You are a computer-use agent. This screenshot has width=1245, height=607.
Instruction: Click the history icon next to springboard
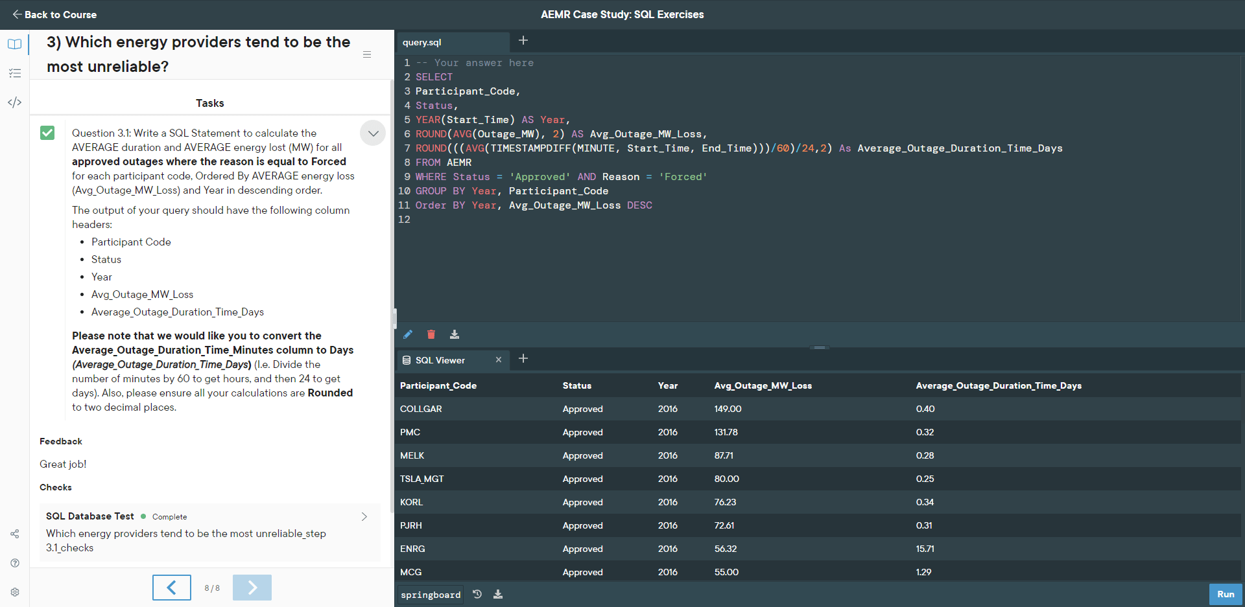coord(477,594)
